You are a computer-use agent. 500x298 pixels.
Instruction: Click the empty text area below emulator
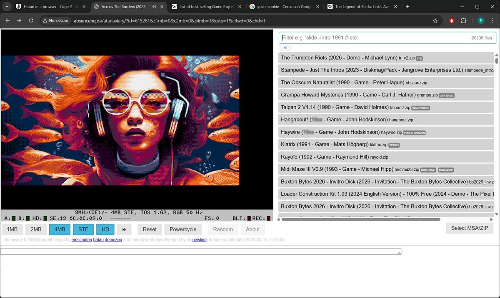[x=201, y=251]
